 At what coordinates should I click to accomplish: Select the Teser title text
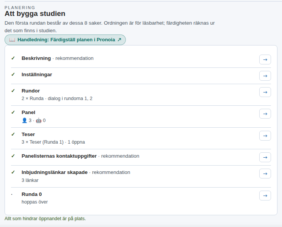pyautogui.click(x=28, y=135)
